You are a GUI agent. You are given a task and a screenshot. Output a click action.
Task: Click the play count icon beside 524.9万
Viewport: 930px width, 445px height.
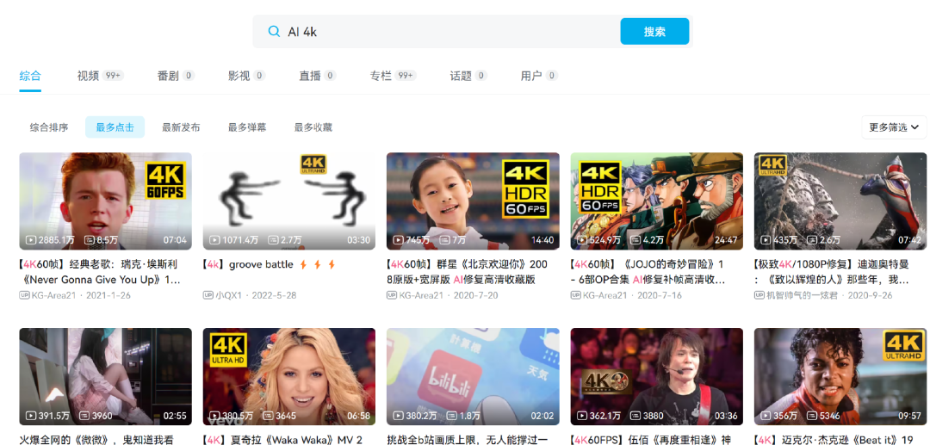point(582,240)
